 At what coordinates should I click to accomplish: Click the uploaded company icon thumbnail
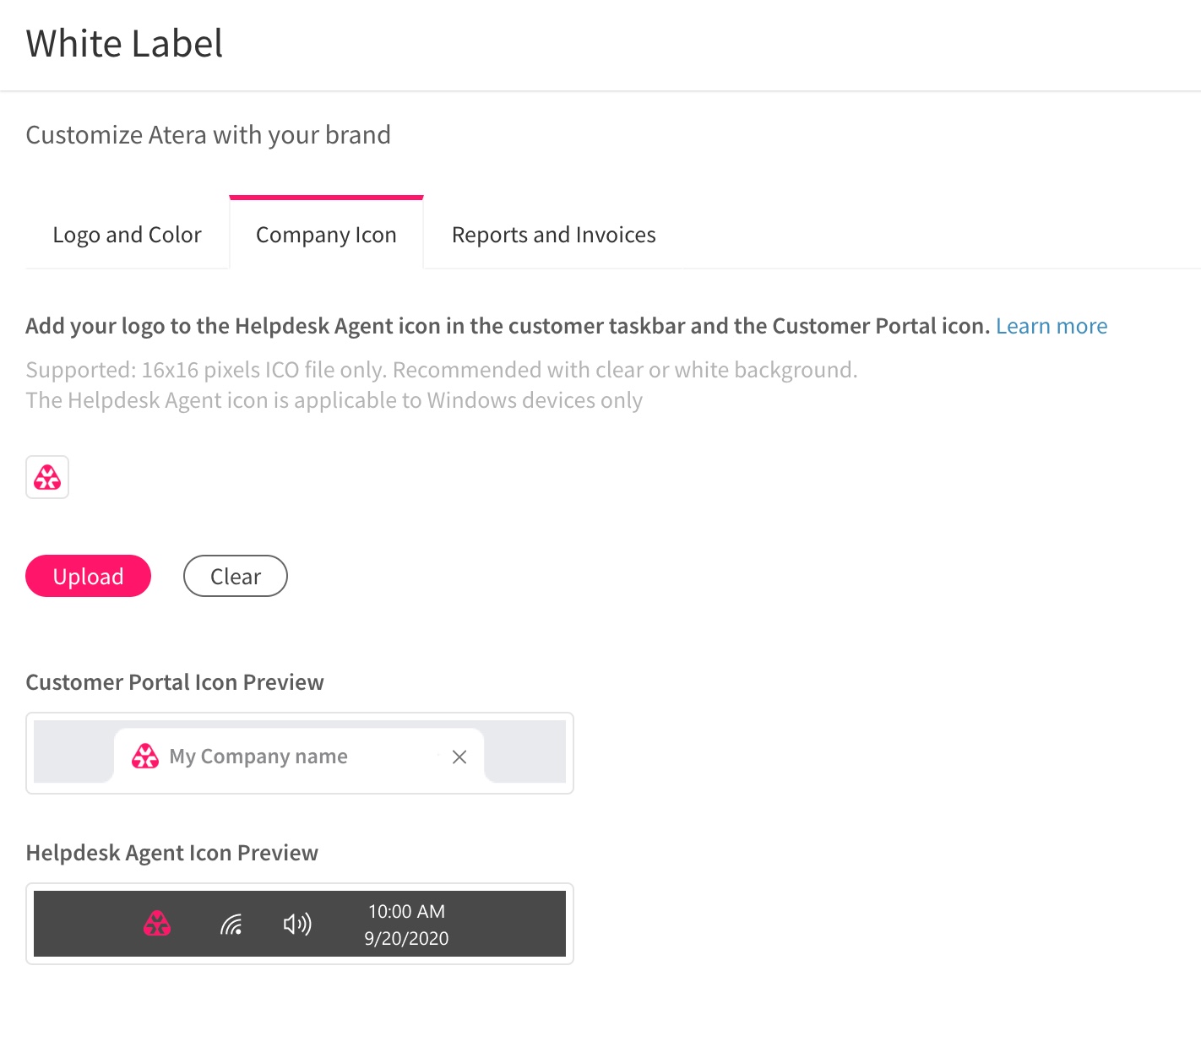47,477
